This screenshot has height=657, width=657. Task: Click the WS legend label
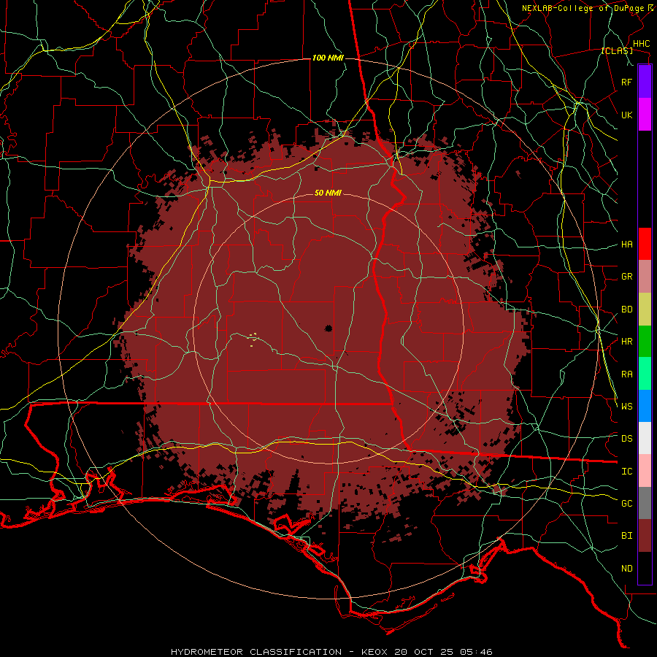pyautogui.click(x=627, y=406)
